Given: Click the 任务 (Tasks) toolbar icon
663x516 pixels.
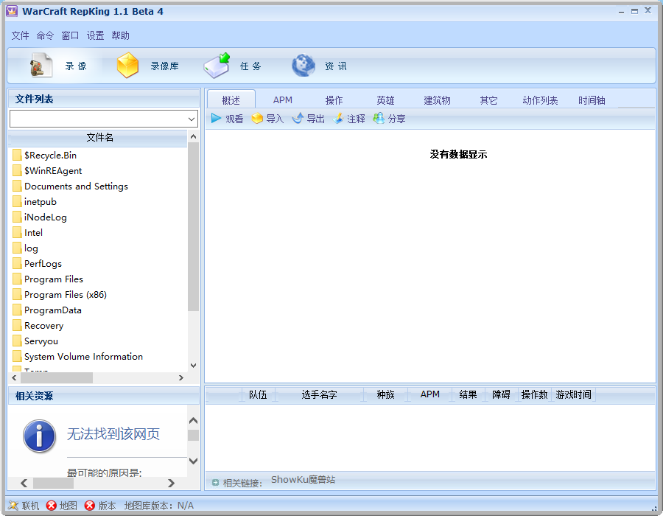Looking at the screenshot, I should [217, 66].
